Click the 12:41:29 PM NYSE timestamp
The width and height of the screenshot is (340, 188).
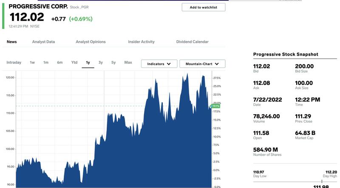[x=24, y=26]
